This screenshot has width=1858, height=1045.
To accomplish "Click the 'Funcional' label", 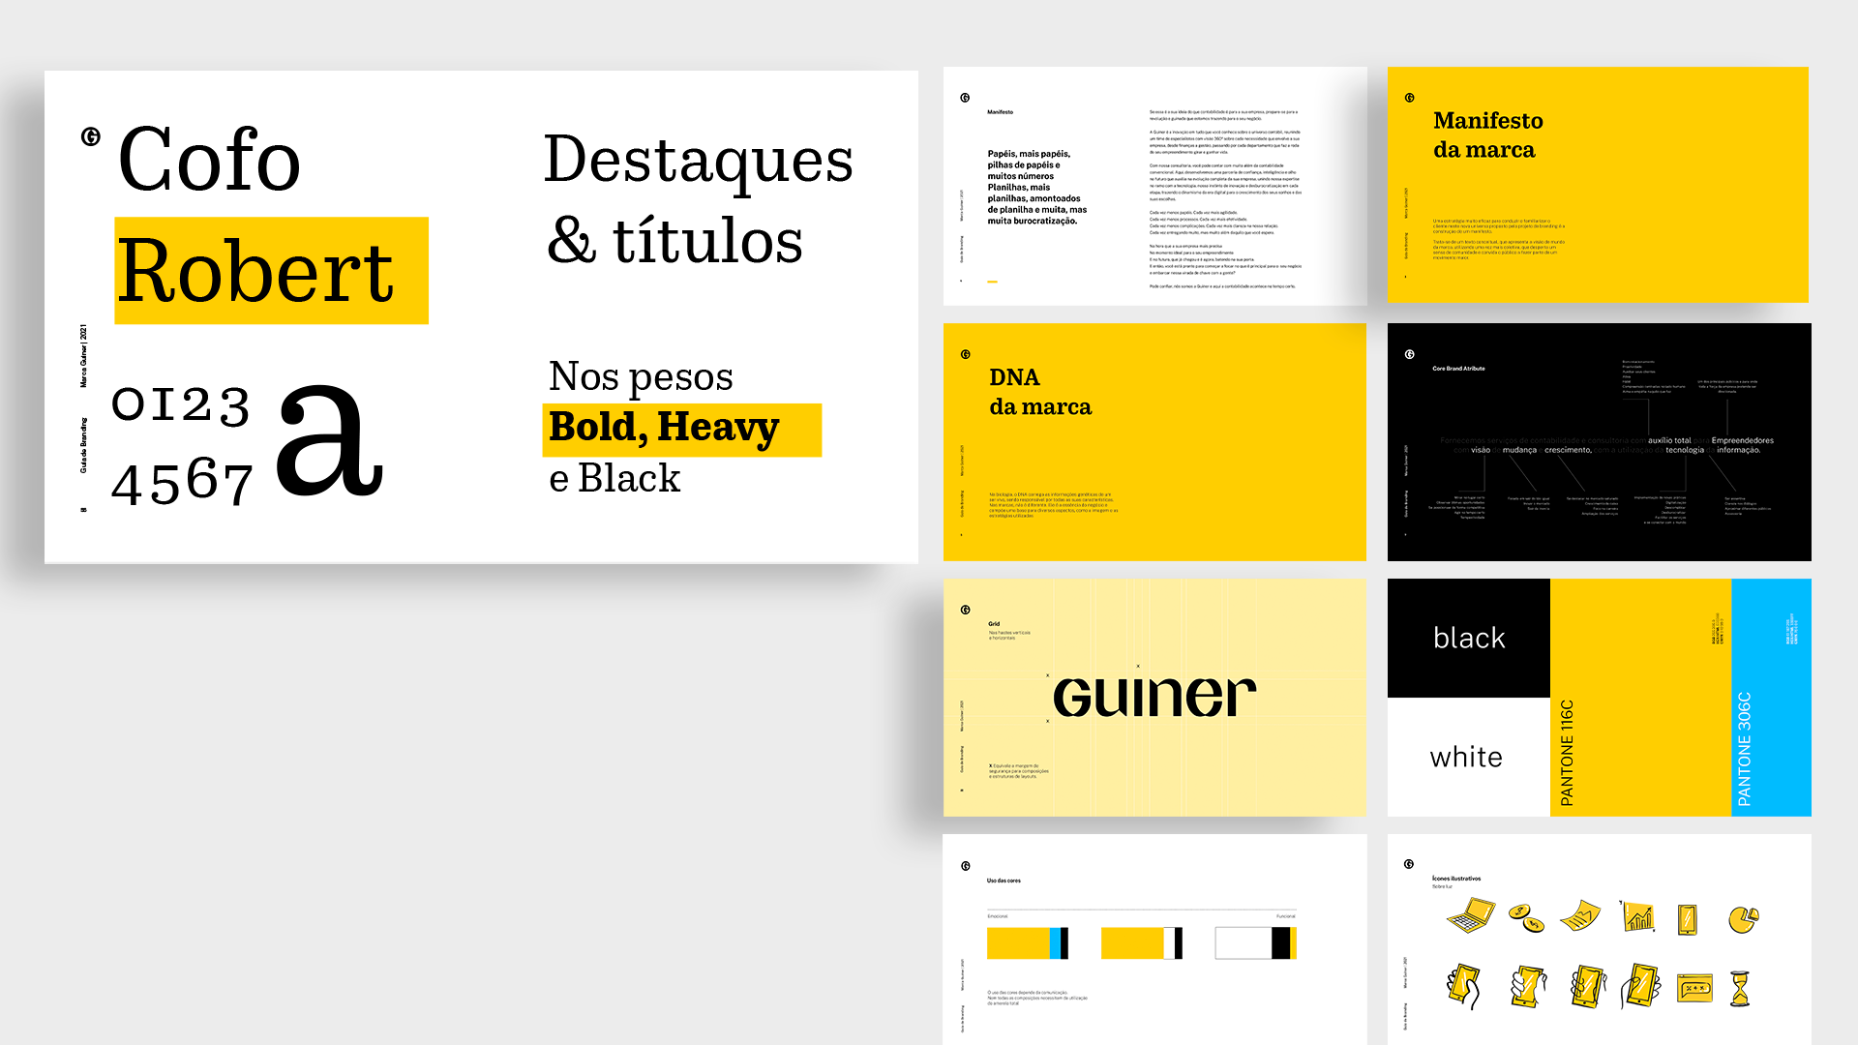I will 1286,916.
